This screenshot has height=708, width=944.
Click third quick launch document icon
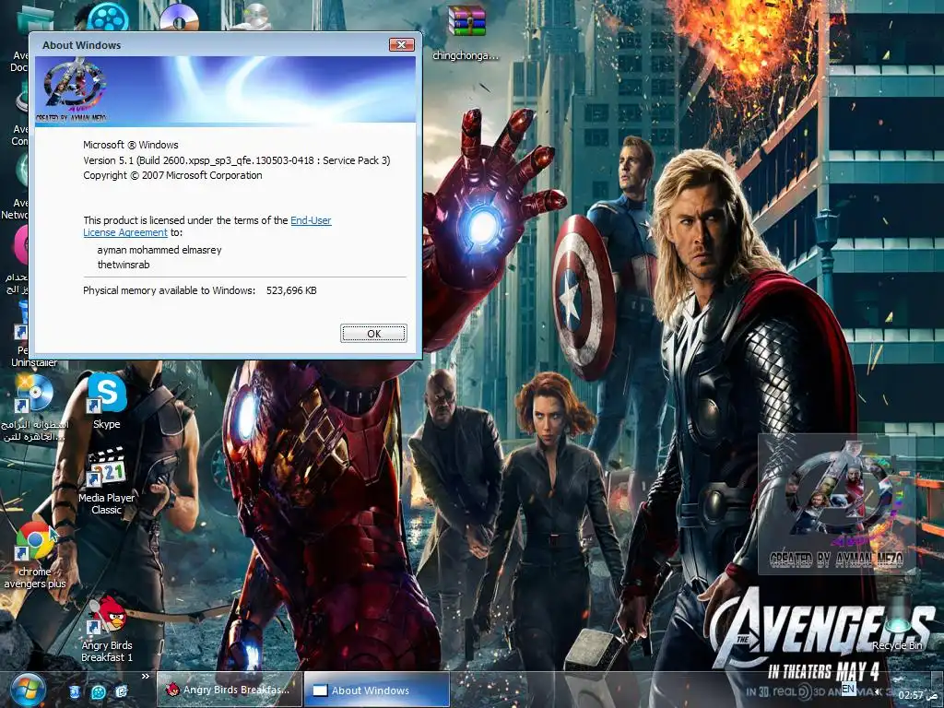(x=122, y=691)
